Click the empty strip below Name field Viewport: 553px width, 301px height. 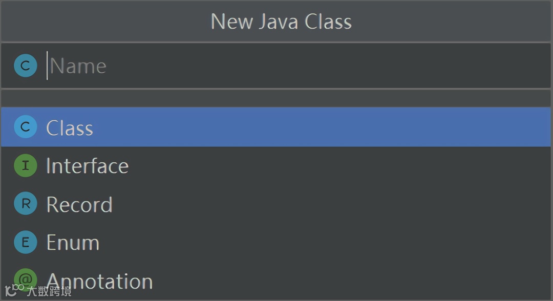276,98
